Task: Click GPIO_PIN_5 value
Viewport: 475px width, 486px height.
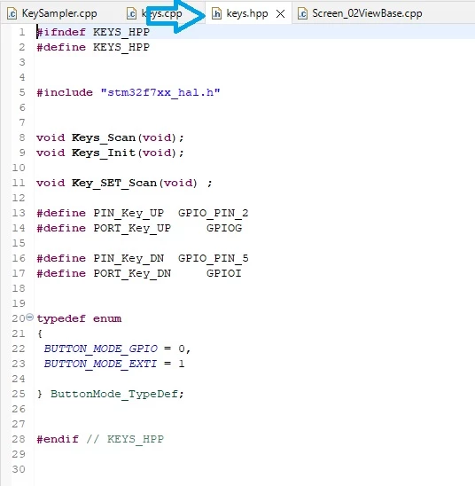Action: pyautogui.click(x=214, y=258)
